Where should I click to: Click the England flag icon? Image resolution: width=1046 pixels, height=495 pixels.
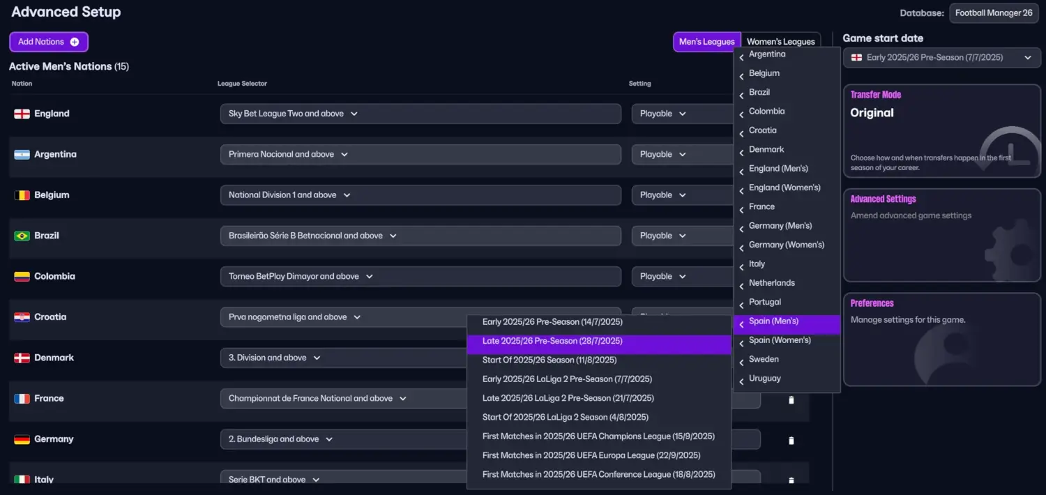[22, 114]
